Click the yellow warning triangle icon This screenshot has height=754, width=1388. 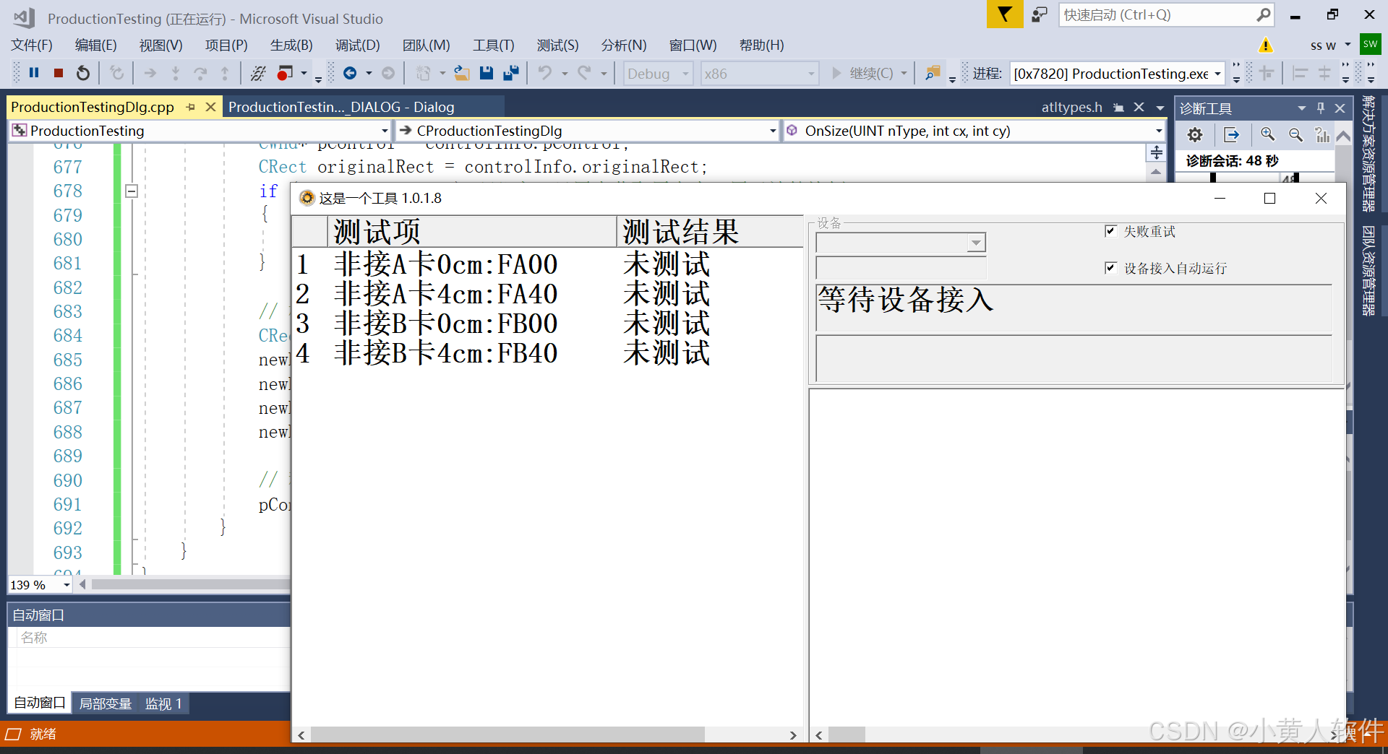pos(1265,45)
